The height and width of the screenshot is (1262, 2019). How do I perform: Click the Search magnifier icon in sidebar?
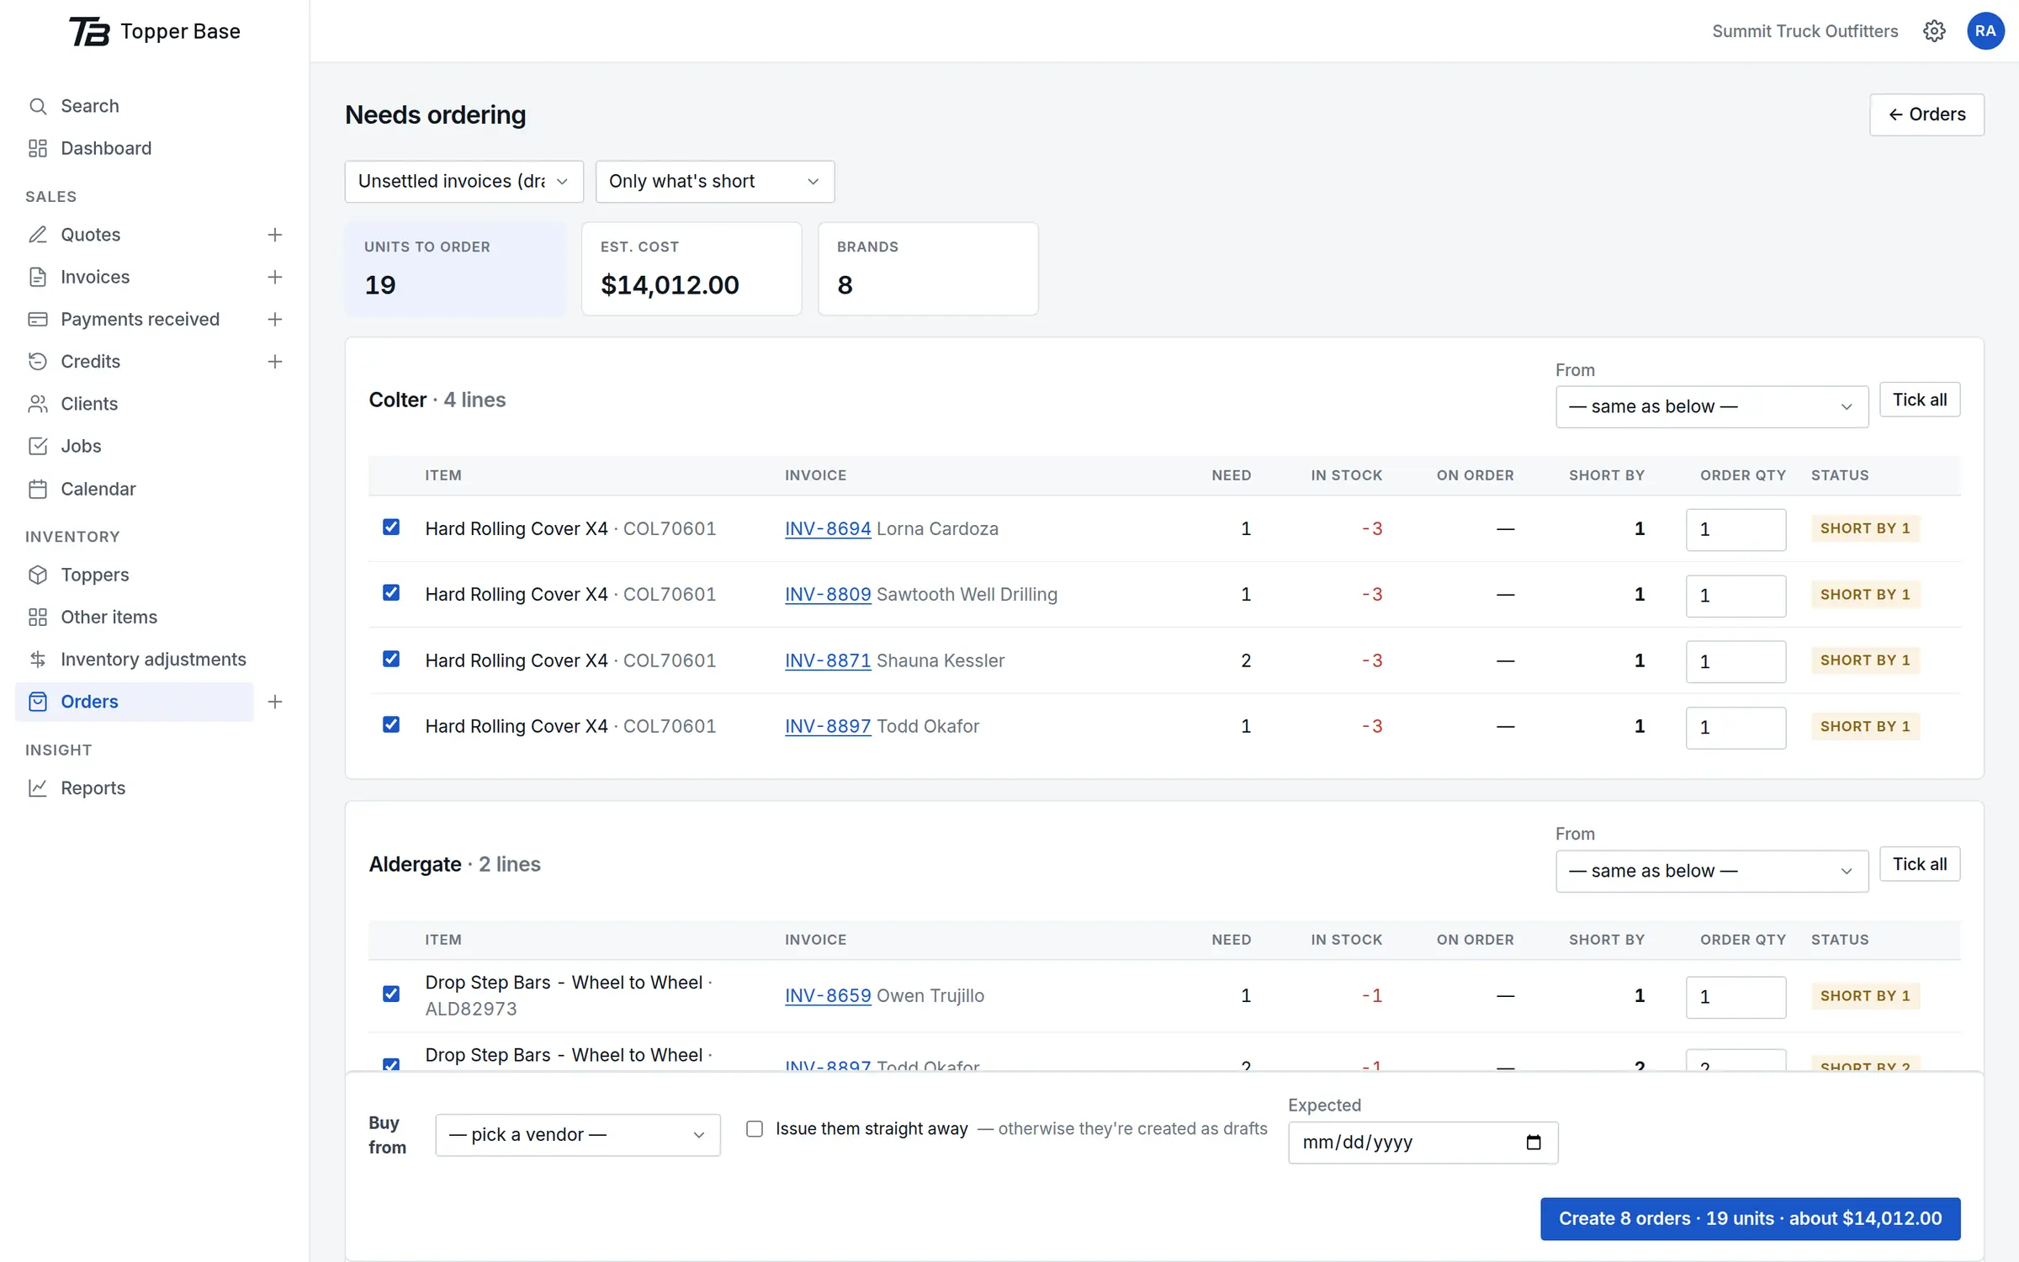38,106
